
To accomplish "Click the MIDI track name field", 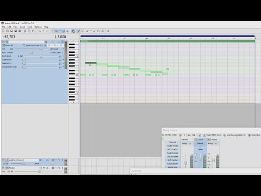I will coord(27,42).
